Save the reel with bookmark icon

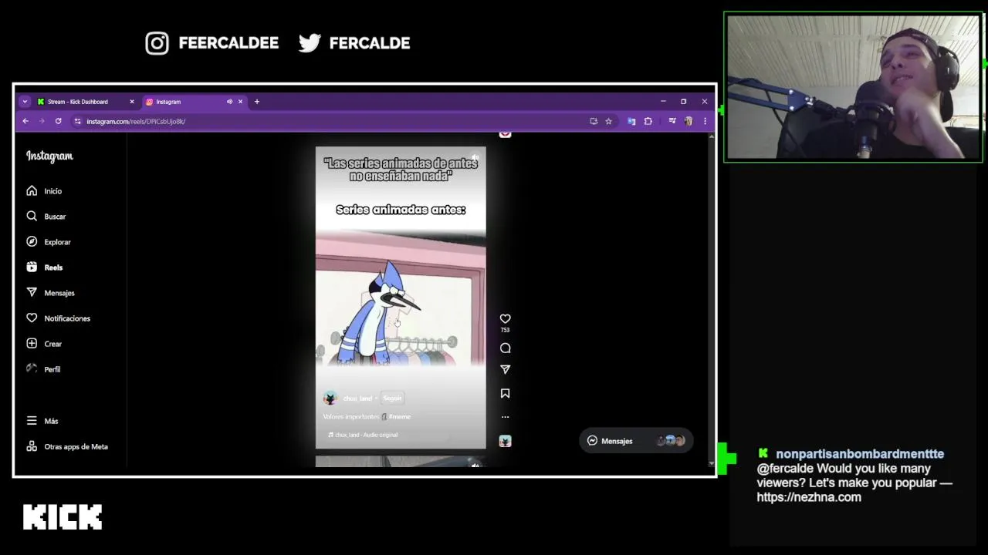[505, 394]
